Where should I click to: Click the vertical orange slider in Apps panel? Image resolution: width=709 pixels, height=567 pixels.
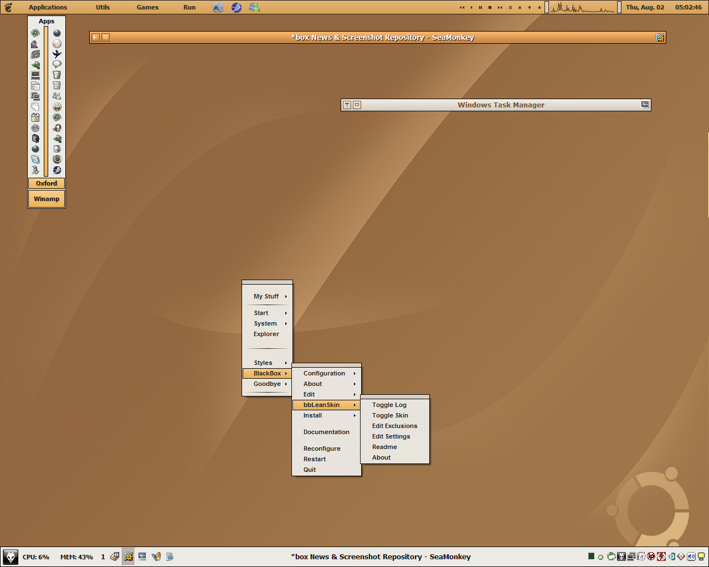pos(46,101)
